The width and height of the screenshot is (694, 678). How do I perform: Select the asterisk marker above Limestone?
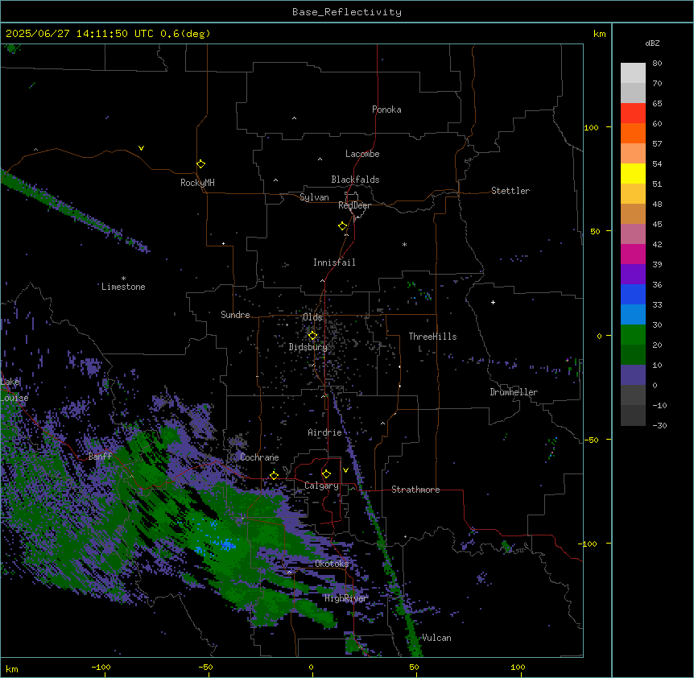coord(123,279)
